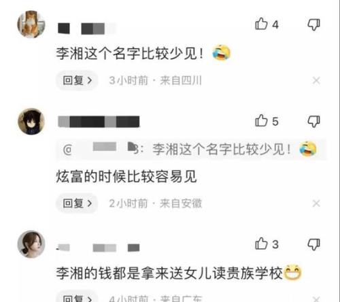Reply to the comment from 四川
Screen dimensions: 340x302
point(77,80)
